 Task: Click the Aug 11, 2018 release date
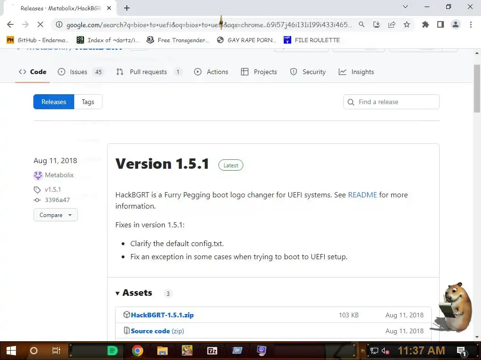[55, 161]
